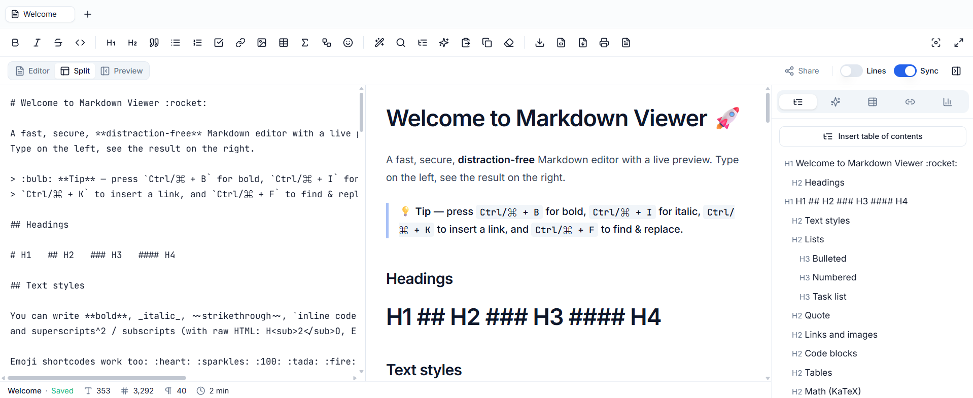Open the outline tab in the sidebar
973x398 pixels.
[798, 102]
